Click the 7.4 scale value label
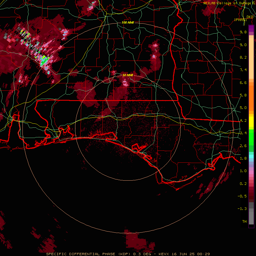This screenshot has height=256, width=256. pos(243,70)
